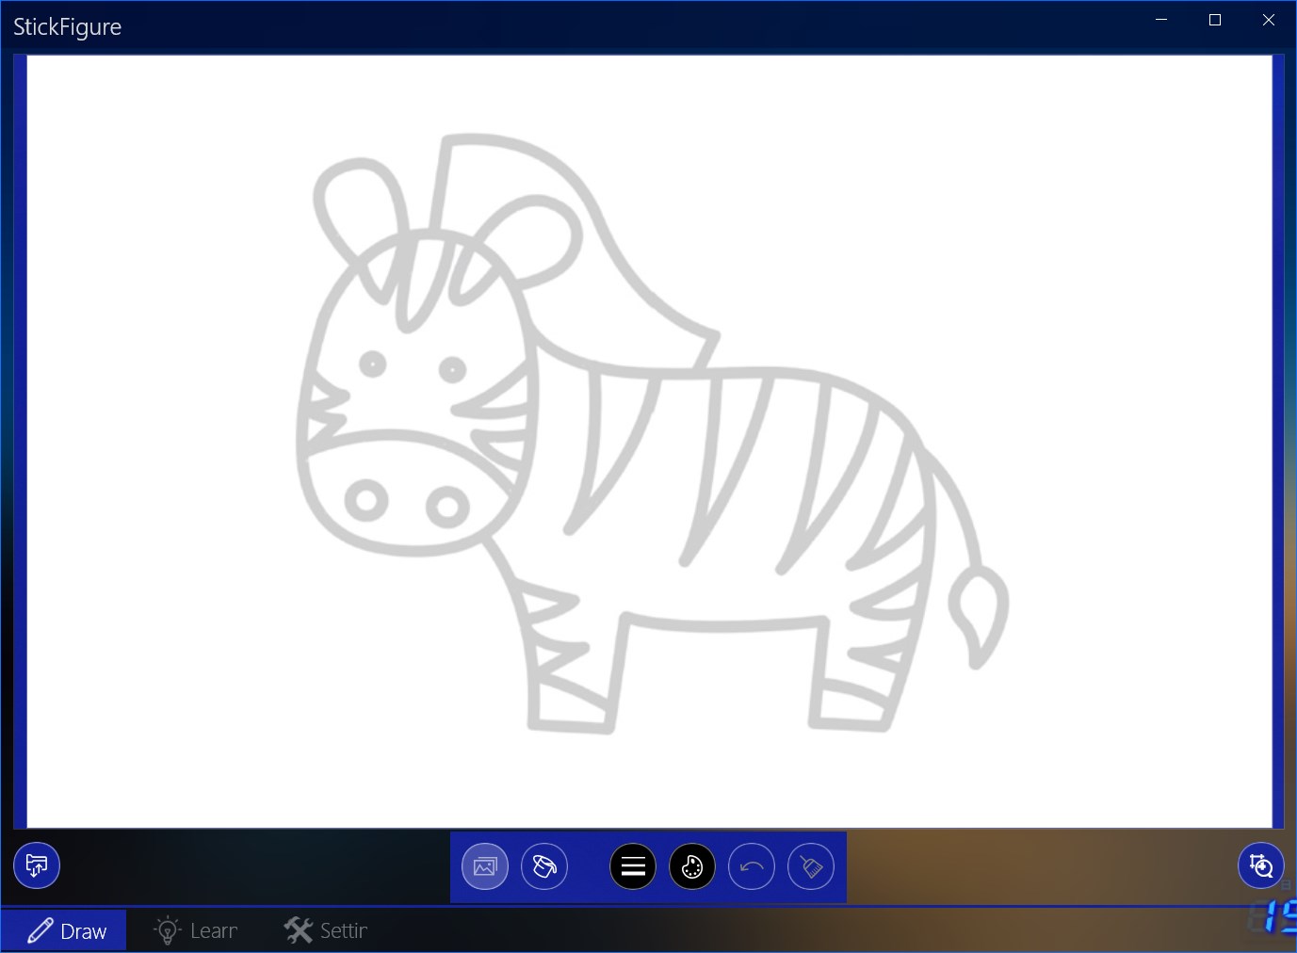This screenshot has width=1297, height=953.
Task: Switch to the Draw tab
Action: coord(63,930)
